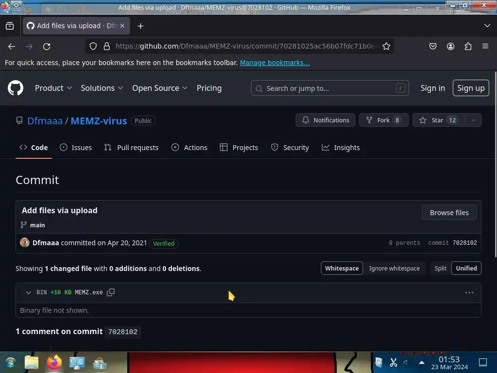Open the start menu launcher icon
Viewport: 497px width, 373px height.
click(x=10, y=362)
